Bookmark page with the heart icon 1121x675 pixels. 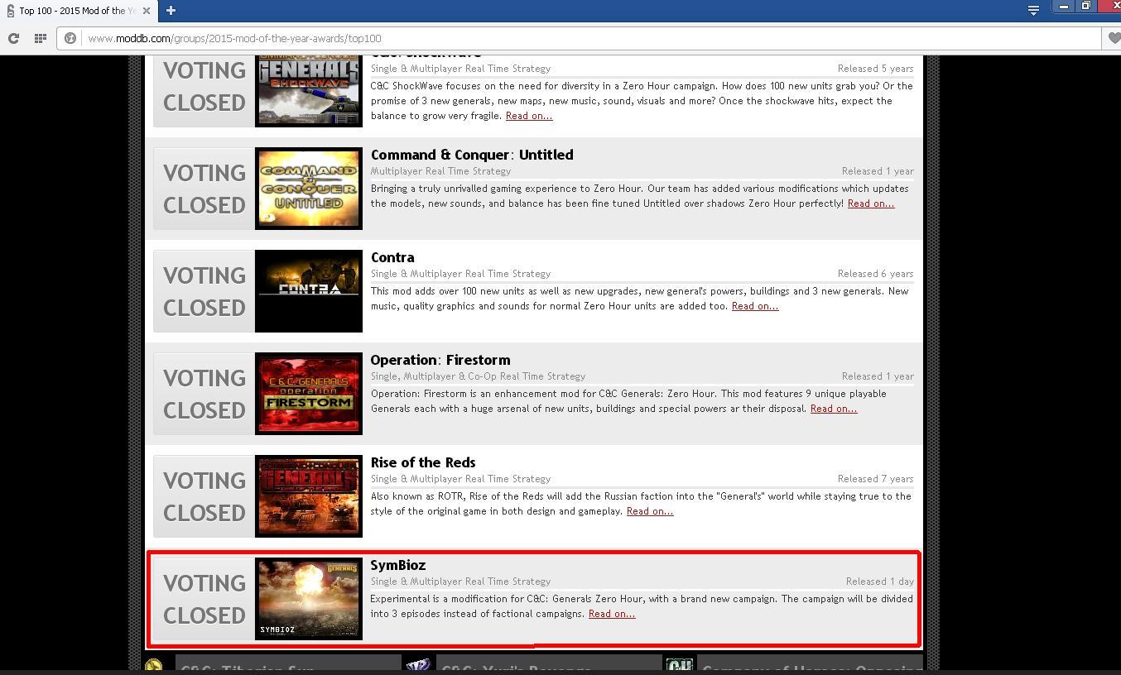point(1114,38)
